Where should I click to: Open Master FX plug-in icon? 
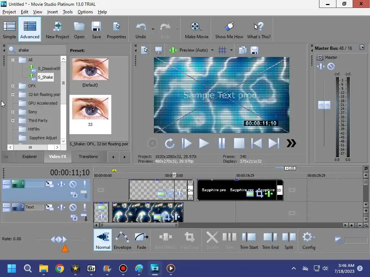[321, 66]
